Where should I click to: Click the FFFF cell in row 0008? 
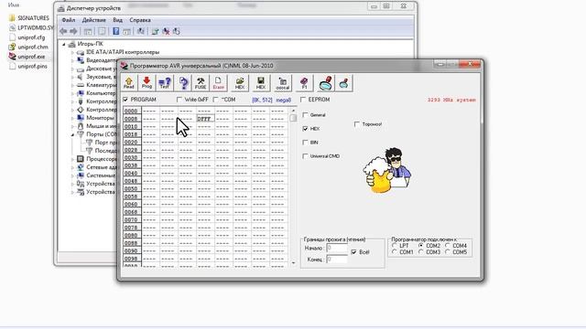[x=205, y=119]
